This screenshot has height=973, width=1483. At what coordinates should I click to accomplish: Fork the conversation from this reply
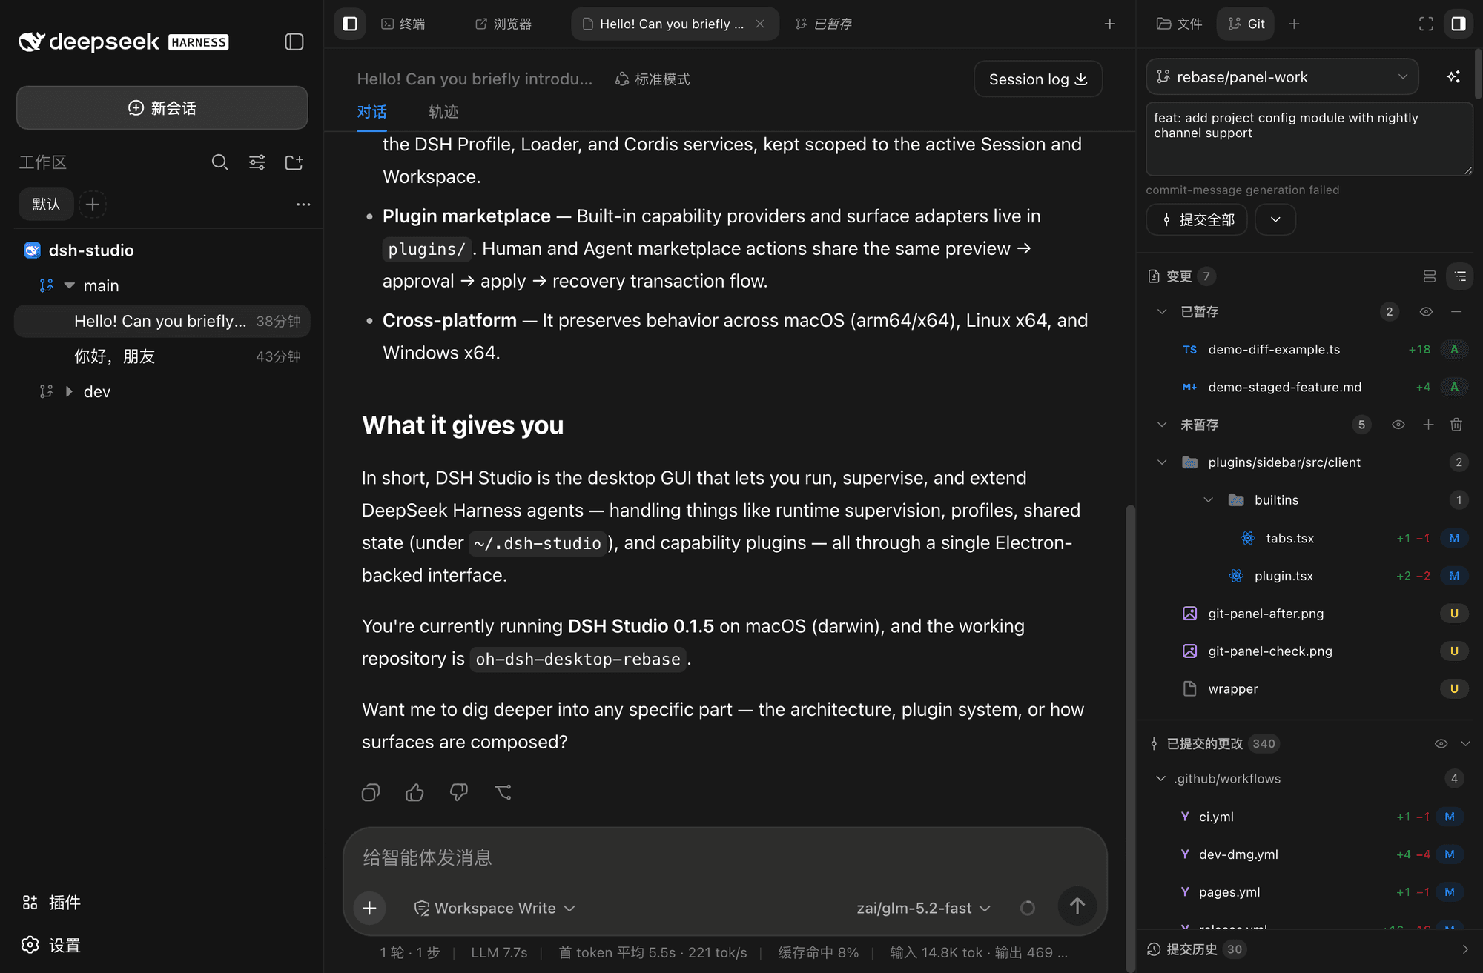(503, 792)
